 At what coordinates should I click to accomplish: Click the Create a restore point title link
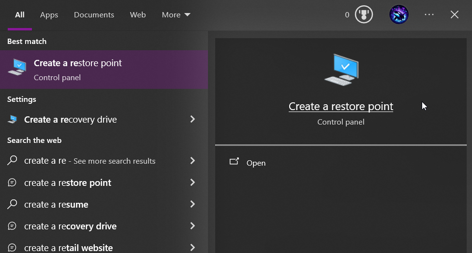click(341, 106)
